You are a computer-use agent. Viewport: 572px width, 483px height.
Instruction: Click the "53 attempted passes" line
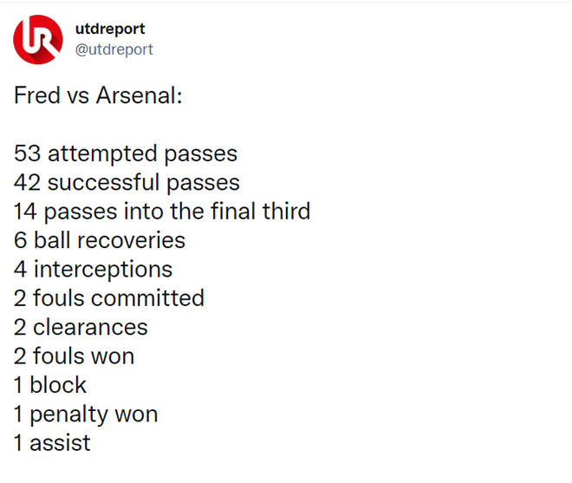tap(126, 153)
